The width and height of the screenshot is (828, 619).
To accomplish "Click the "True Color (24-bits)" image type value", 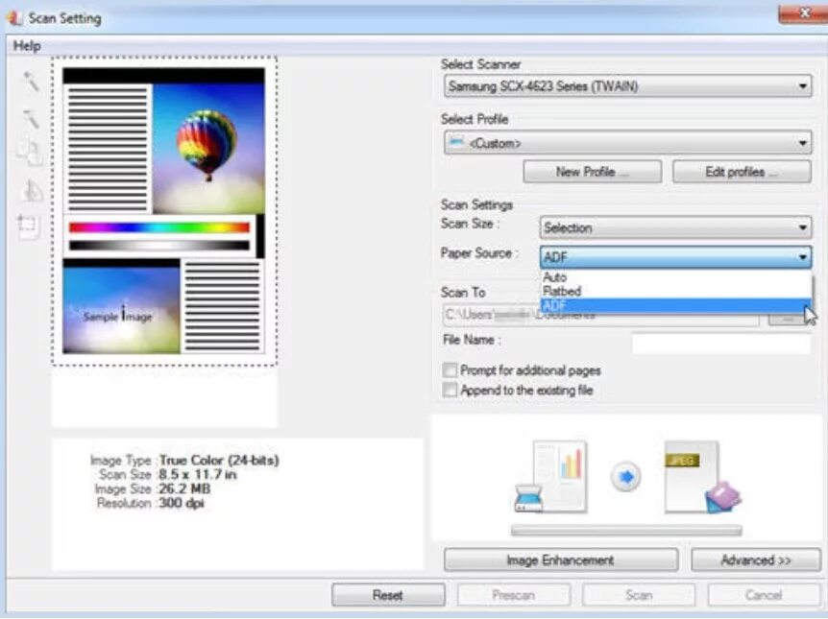I will pos(219,460).
